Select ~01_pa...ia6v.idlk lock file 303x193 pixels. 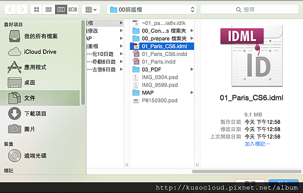162,23
